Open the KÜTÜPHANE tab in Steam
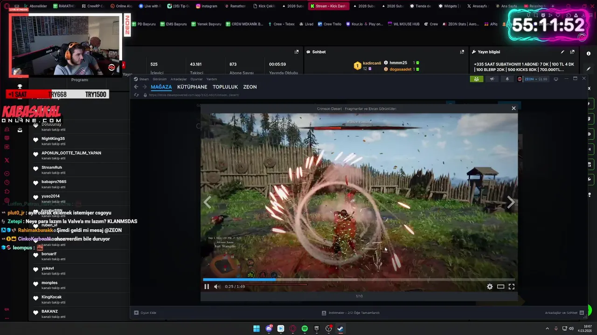 192,87
